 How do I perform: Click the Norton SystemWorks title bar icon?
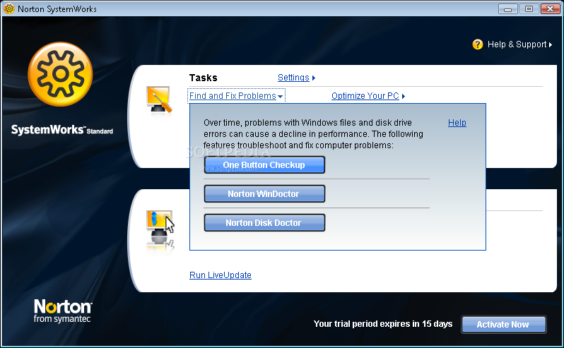(9, 8)
